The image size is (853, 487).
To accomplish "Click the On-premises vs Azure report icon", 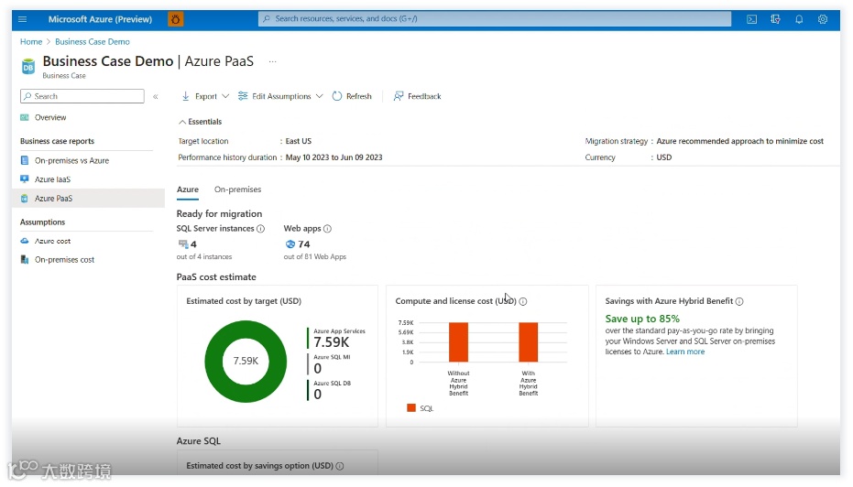I will pos(25,160).
